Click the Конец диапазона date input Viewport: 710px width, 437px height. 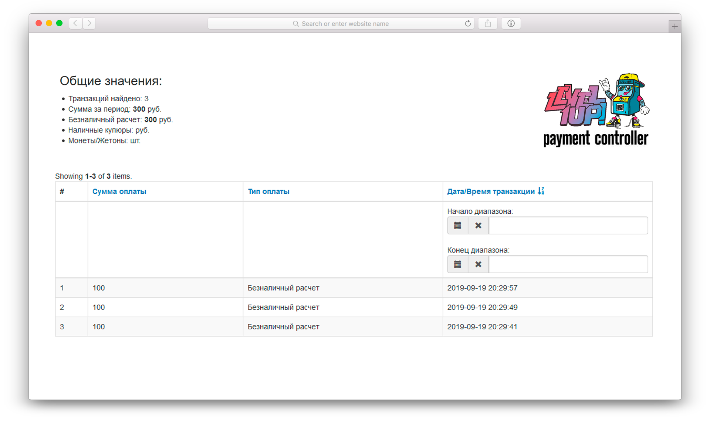pos(568,264)
